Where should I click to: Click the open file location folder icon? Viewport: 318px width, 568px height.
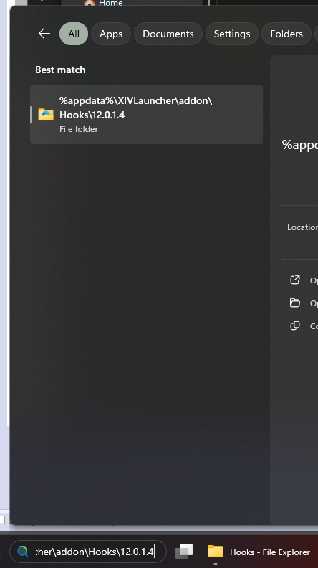[295, 303]
